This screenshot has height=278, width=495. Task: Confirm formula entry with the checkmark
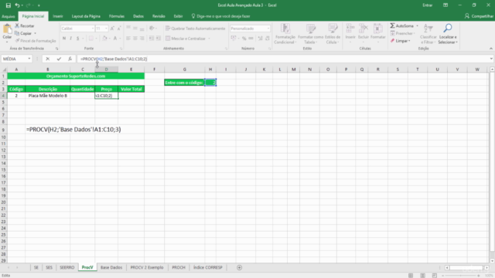pyautogui.click(x=59, y=59)
